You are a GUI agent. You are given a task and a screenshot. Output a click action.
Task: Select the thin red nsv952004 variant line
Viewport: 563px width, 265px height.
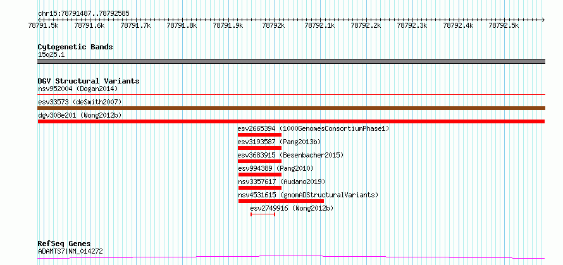(x=291, y=95)
